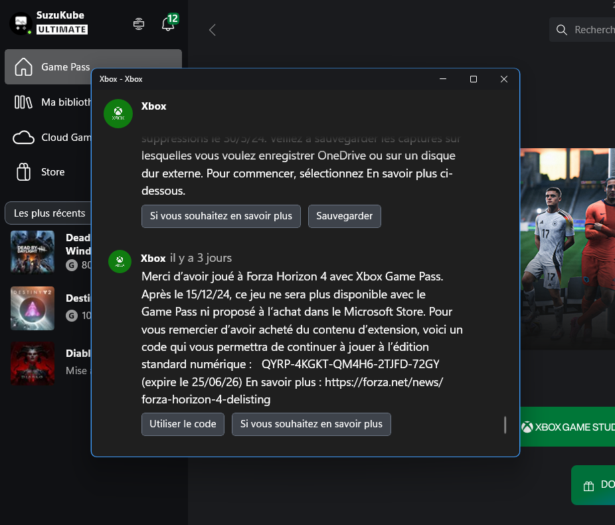The height and width of the screenshot is (525, 615).
Task: Click the Cloud Gaming cloud icon
Action: 23,138
